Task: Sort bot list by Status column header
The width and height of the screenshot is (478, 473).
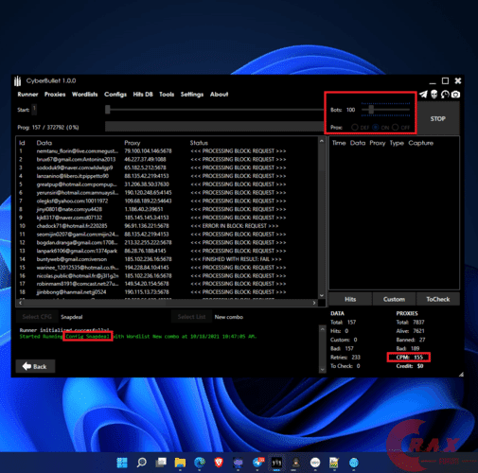Action: tap(199, 143)
